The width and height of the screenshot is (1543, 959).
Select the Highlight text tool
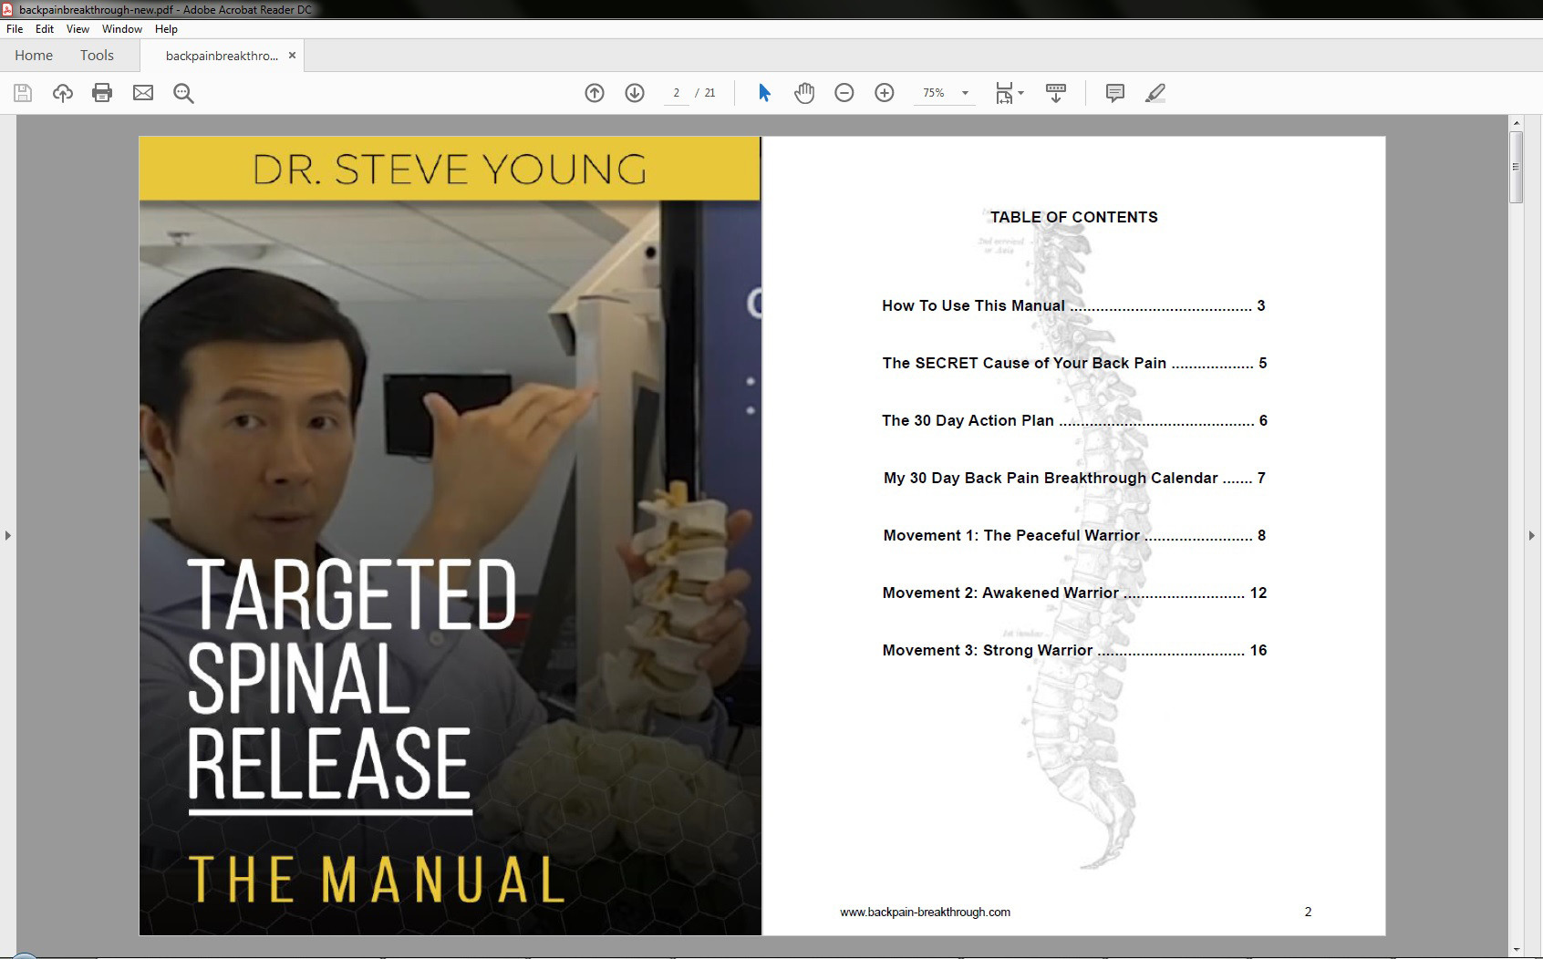pos(1155,92)
